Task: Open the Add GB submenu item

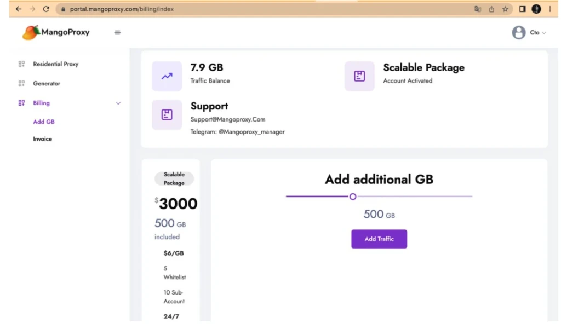Action: point(44,122)
